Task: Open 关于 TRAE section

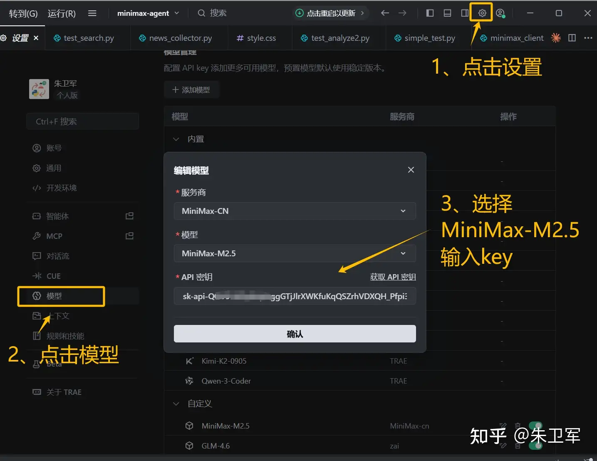Action: click(x=82, y=392)
